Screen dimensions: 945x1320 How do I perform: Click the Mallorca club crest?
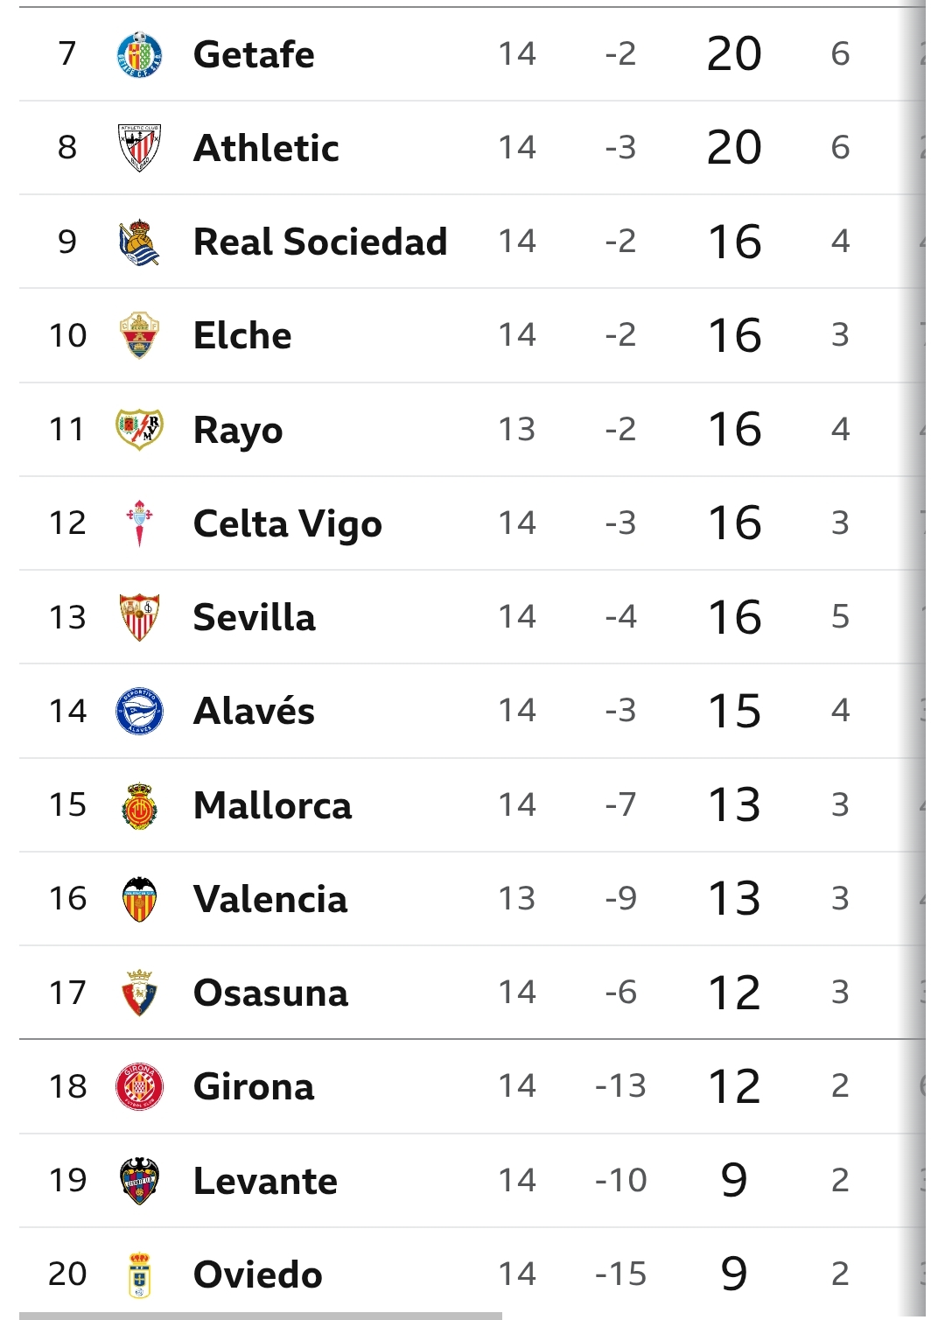(139, 805)
